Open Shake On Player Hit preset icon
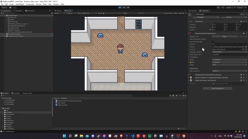Viewport: 248px width, 139px height. click(244, 80)
